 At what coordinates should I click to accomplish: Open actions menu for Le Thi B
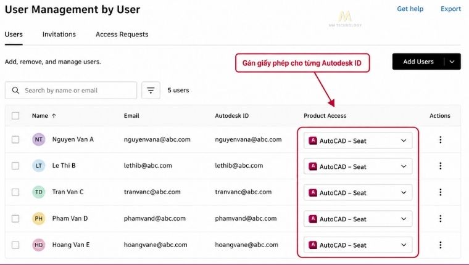point(440,166)
